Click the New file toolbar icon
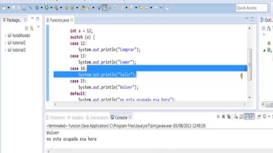 click(x=4, y=8)
